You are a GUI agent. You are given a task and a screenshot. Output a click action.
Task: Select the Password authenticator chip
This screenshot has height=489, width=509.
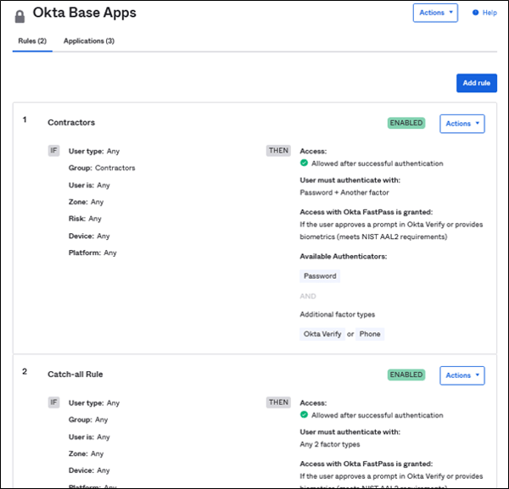tap(320, 276)
